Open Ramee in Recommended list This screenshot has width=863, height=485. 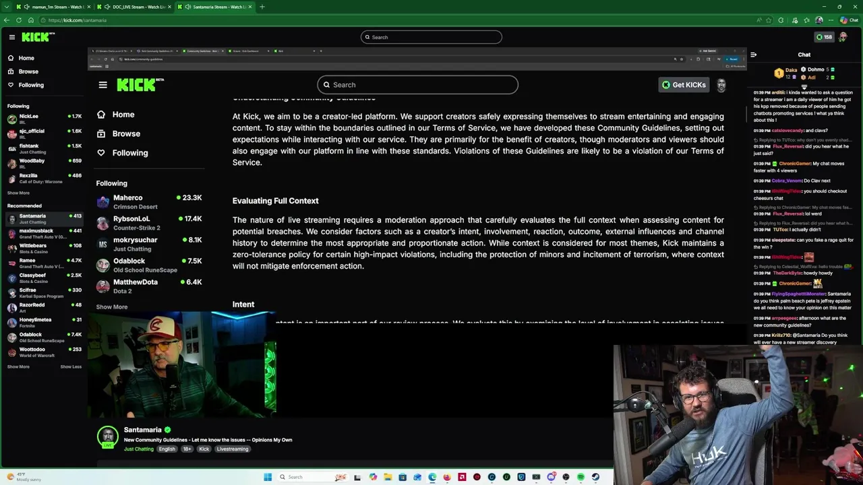click(44, 263)
